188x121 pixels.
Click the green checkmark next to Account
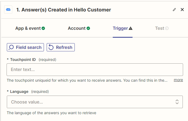click(x=88, y=28)
